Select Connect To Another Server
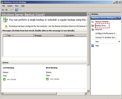 (x=106, y=38)
